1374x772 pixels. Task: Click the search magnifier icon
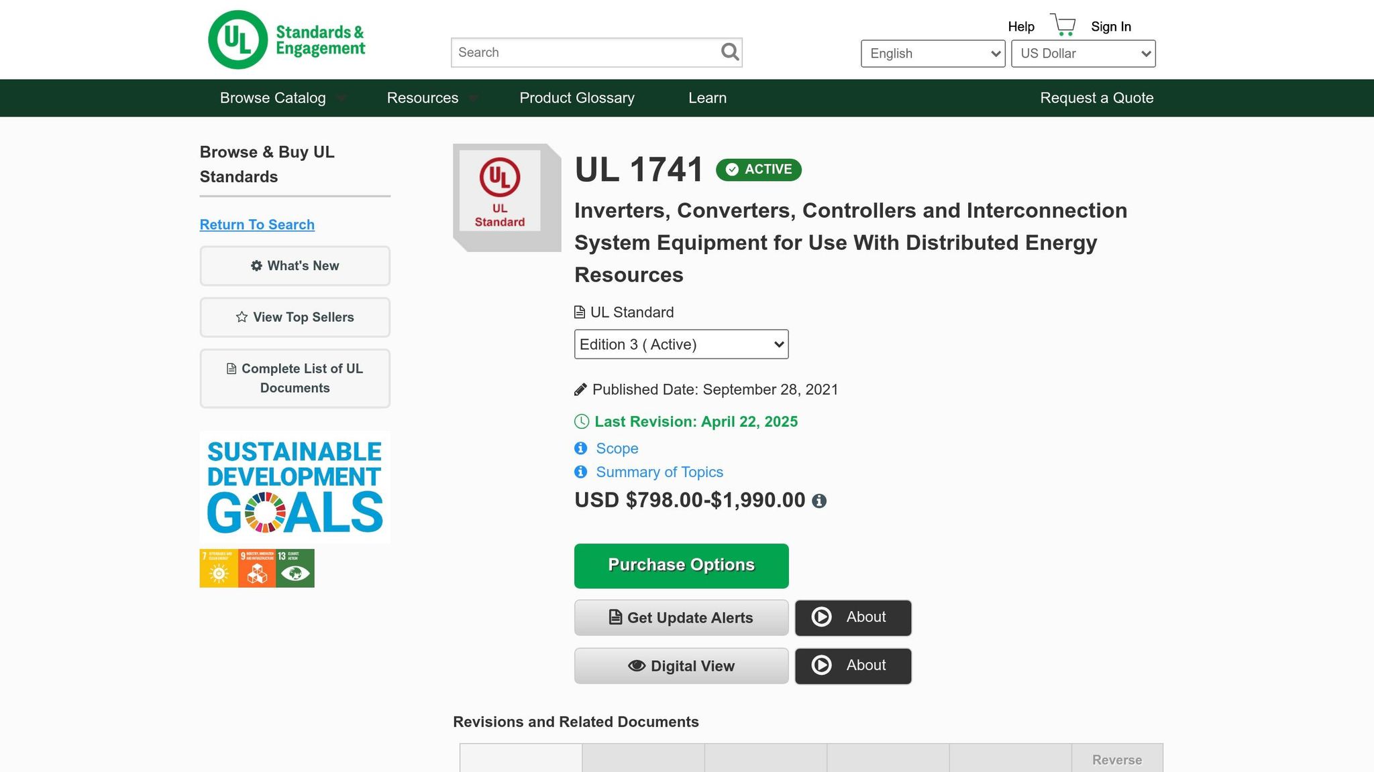point(730,52)
